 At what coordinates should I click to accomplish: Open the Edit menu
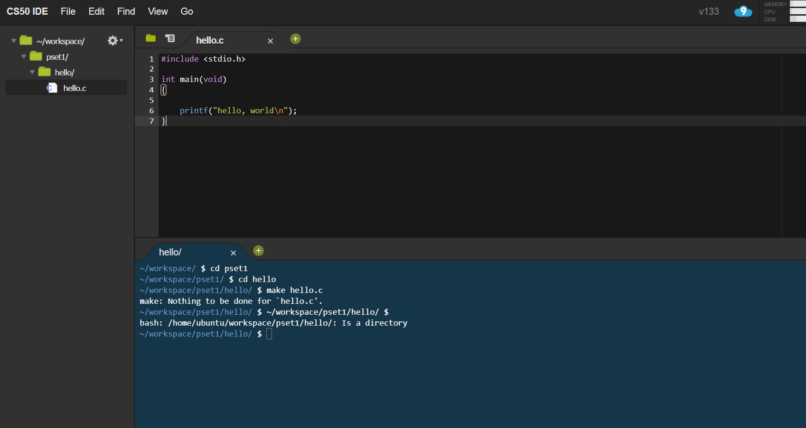click(x=96, y=11)
